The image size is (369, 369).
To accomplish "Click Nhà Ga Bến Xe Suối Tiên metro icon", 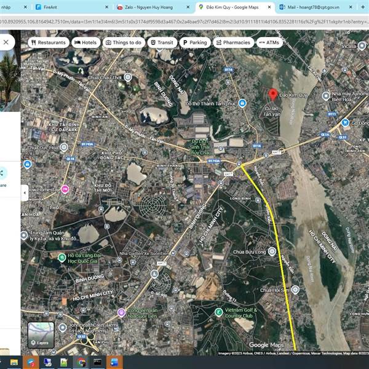I will [x=173, y=253].
